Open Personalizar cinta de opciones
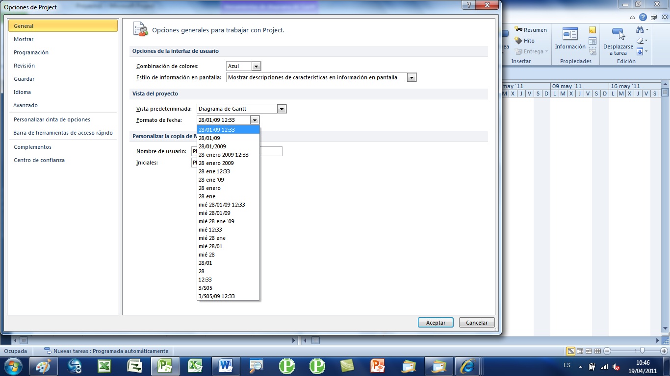Screen dimensions: 670x376 coord(63,119)
